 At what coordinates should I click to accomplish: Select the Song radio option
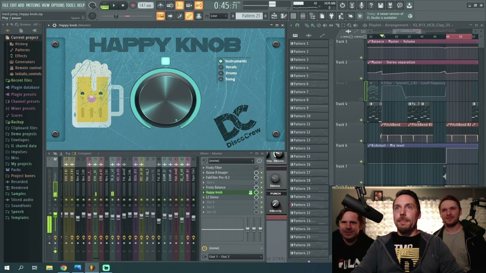click(221, 79)
